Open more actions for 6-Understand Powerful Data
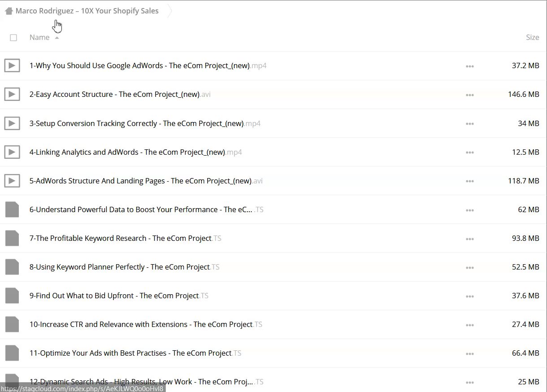Viewport: 547px width, 392px height. (470, 210)
